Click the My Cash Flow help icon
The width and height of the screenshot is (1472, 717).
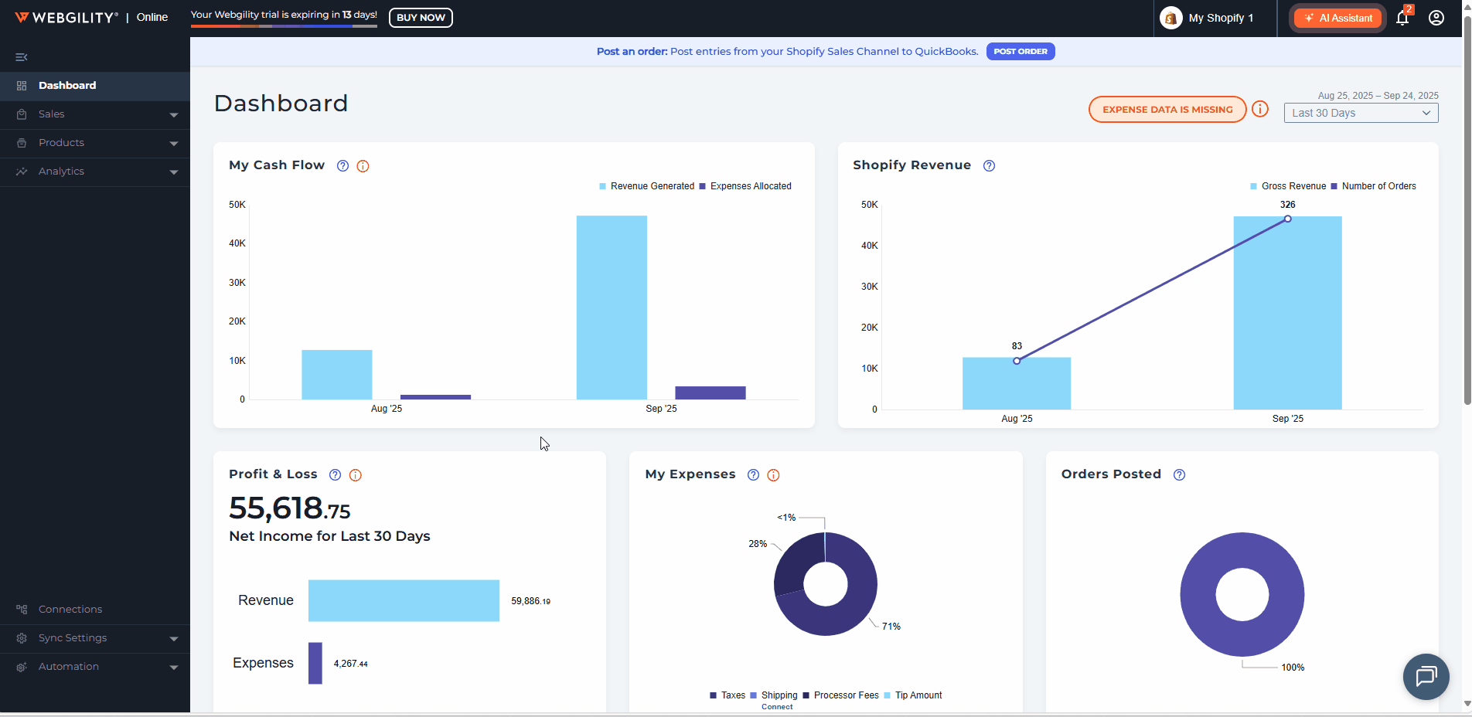coord(342,166)
